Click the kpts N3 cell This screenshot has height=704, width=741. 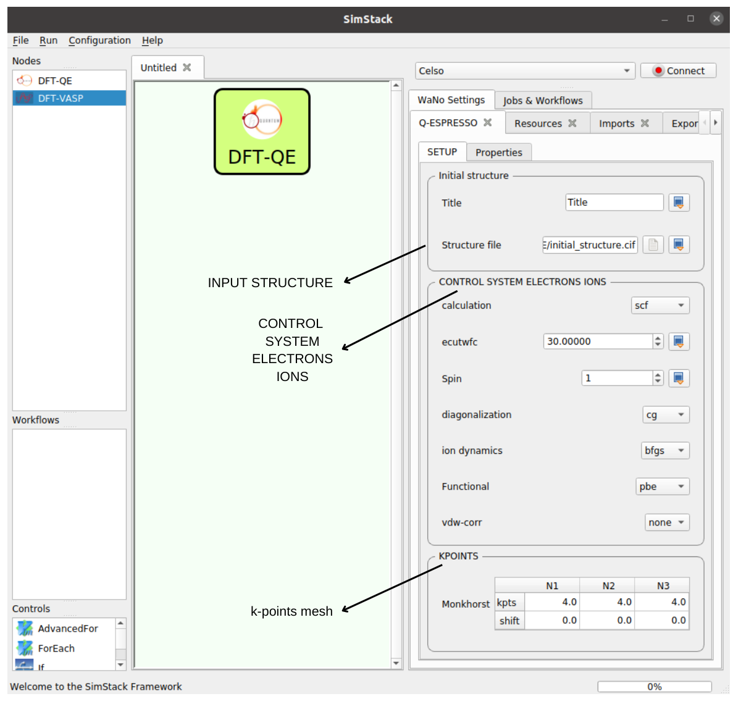661,601
